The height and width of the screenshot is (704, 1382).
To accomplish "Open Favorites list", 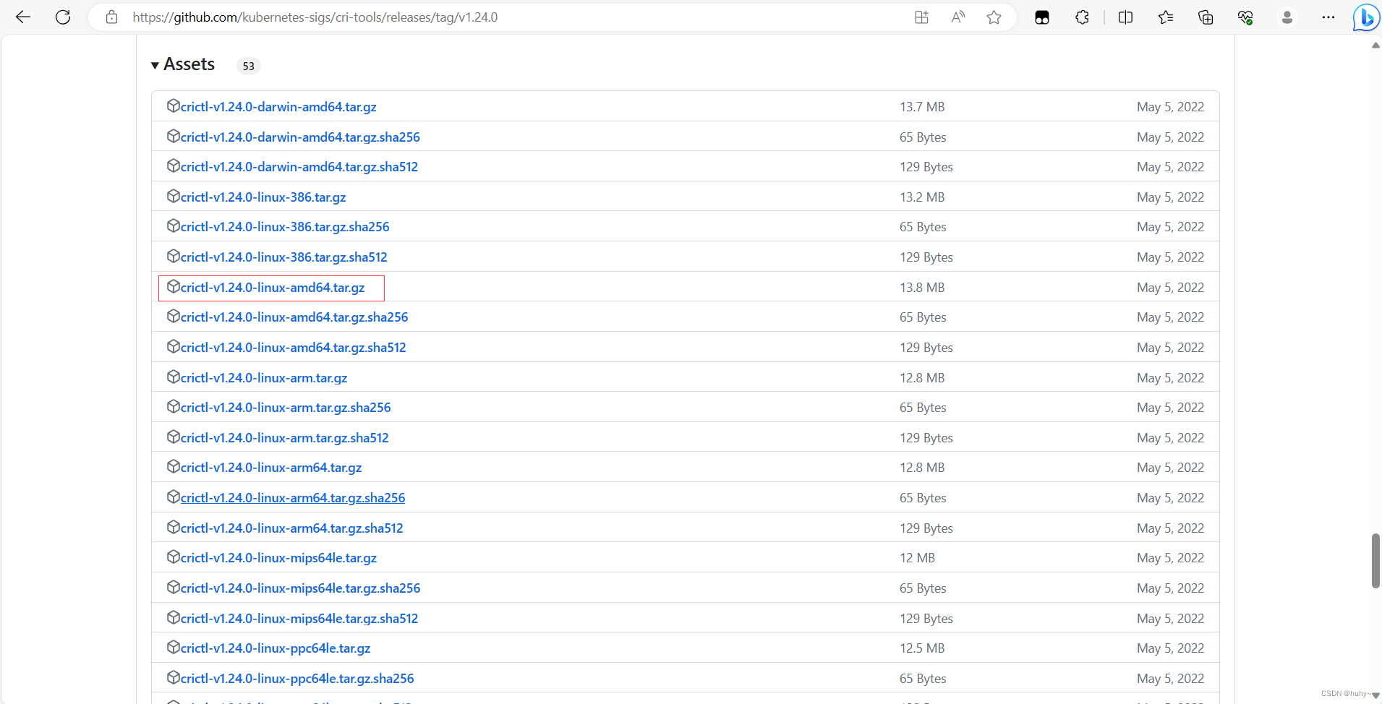I will (x=1166, y=17).
